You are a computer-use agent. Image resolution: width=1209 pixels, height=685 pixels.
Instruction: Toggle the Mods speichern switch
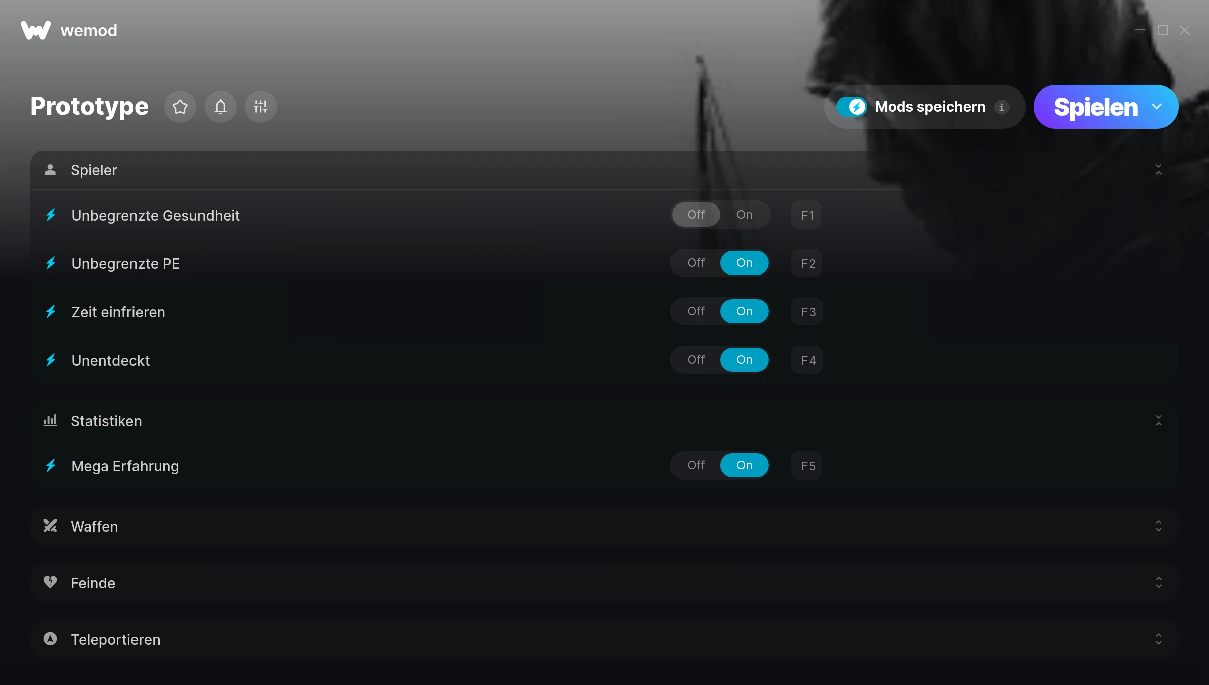851,107
